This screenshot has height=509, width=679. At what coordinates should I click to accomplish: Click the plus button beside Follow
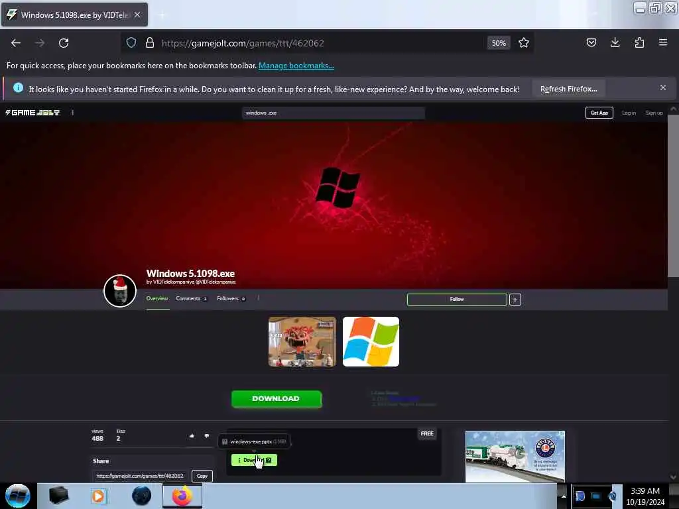click(x=515, y=300)
